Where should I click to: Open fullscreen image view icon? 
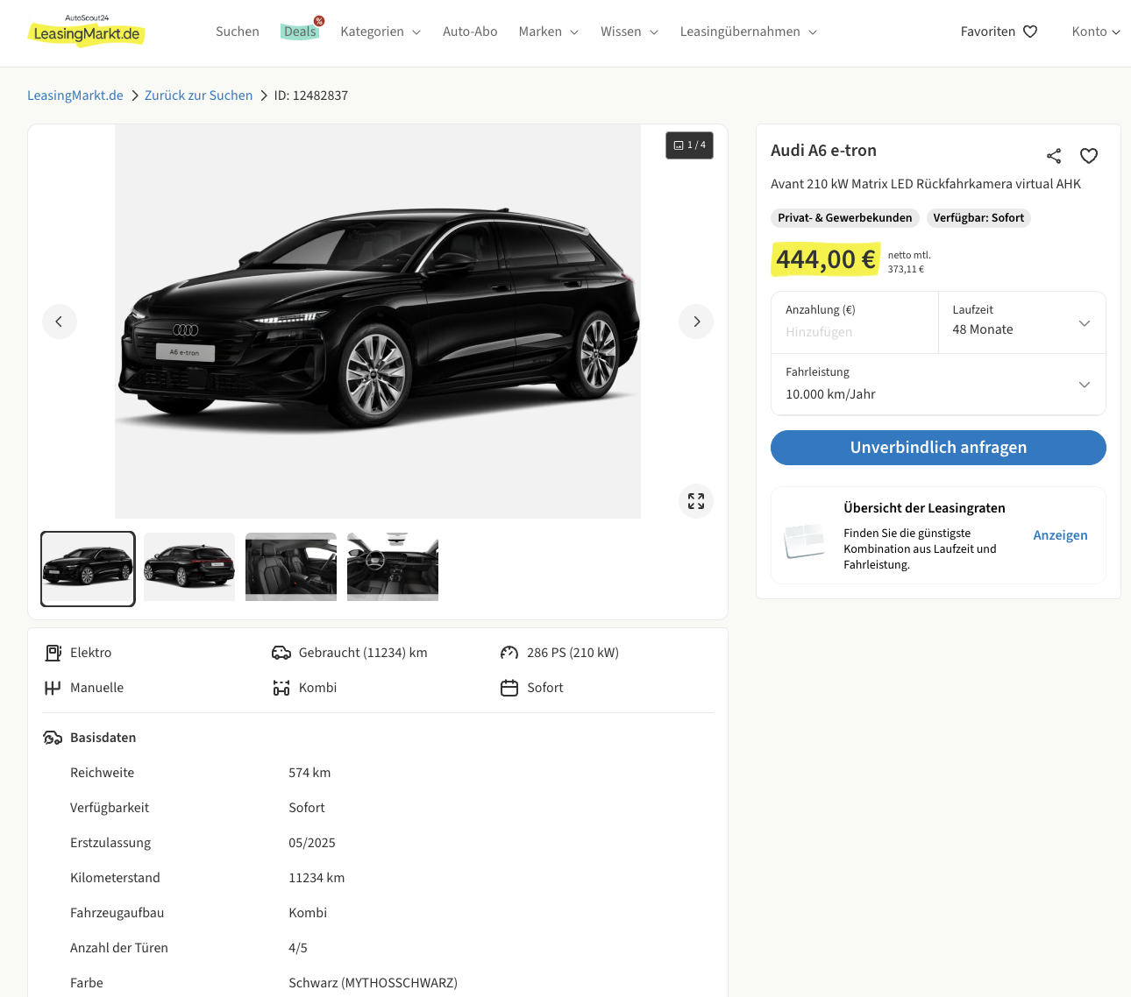696,501
